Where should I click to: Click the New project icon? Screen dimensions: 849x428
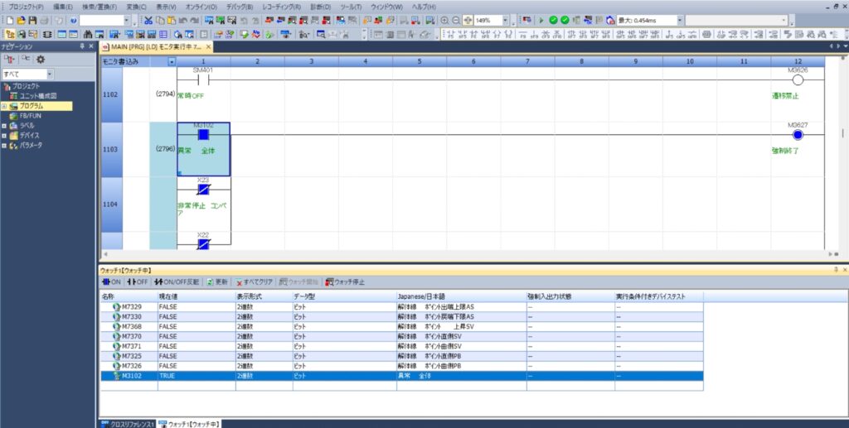coord(8,20)
